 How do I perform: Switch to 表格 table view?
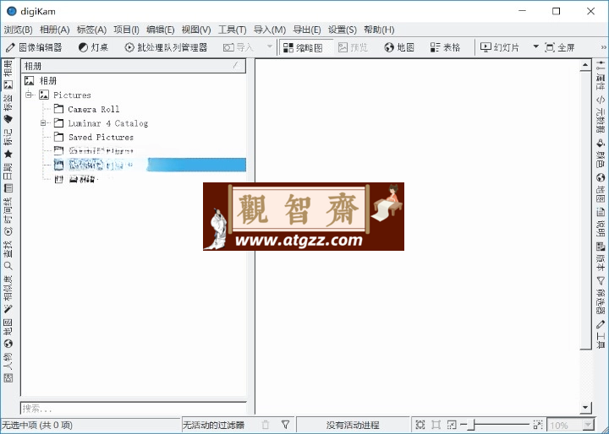(445, 47)
